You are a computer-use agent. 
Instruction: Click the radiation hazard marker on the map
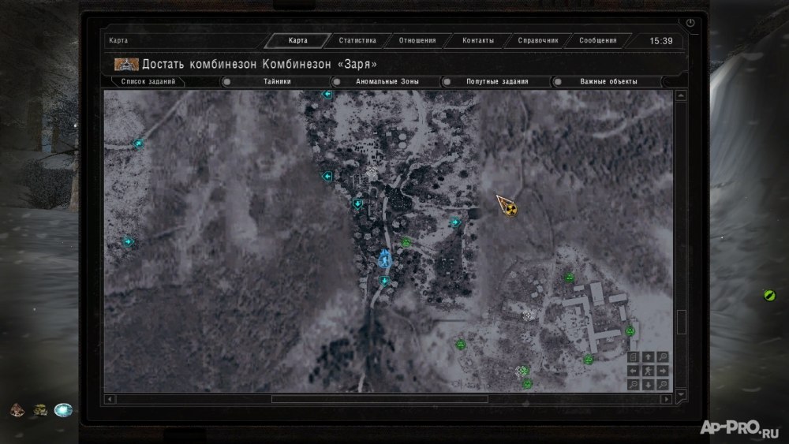(510, 210)
